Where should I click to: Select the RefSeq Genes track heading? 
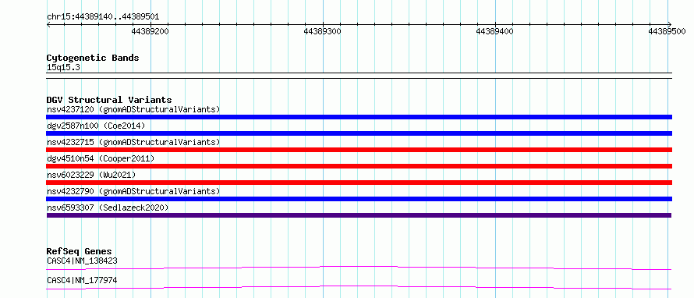(80, 251)
